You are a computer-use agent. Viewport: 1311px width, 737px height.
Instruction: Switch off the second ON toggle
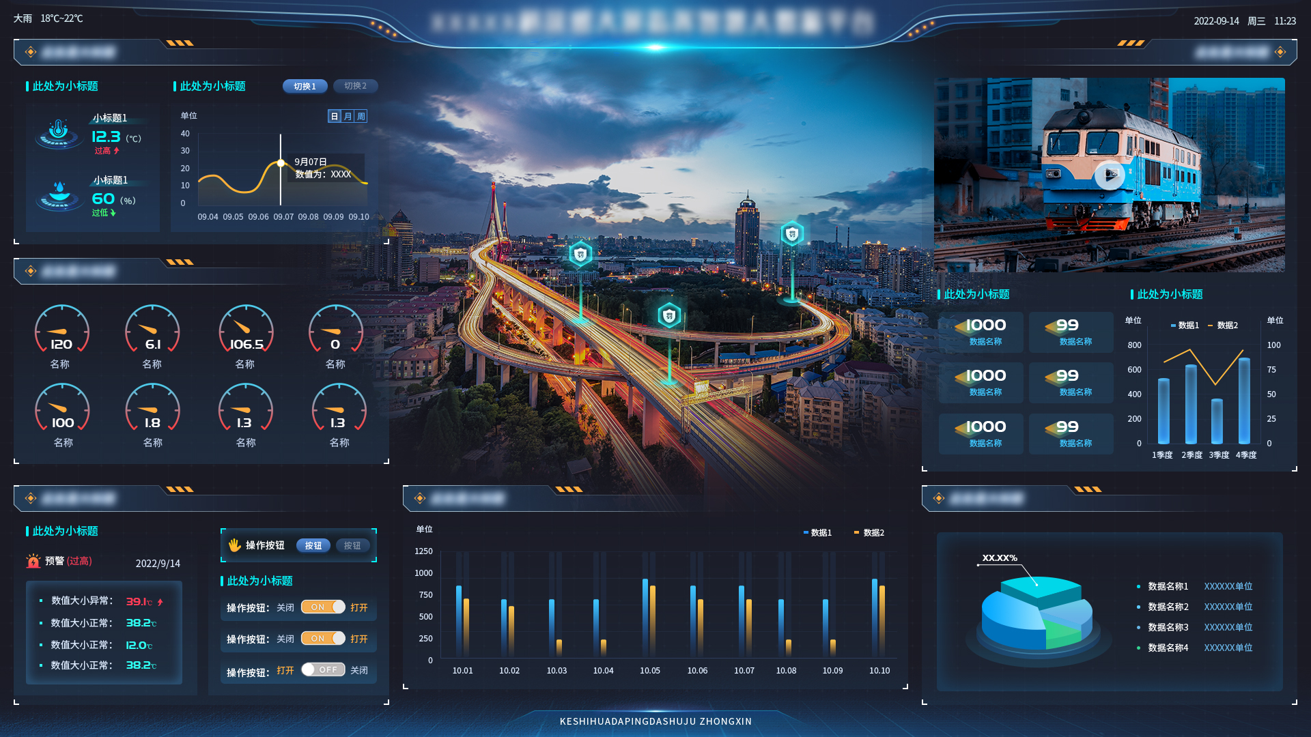[323, 638]
